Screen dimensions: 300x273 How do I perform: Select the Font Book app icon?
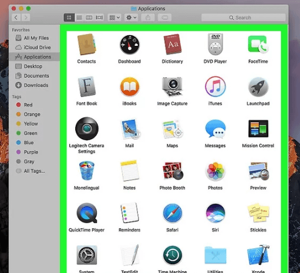[87, 86]
